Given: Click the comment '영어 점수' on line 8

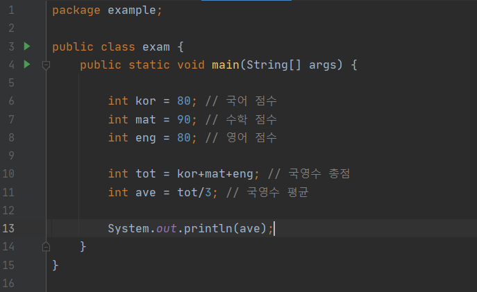Looking at the screenshot, I should pos(251,137).
